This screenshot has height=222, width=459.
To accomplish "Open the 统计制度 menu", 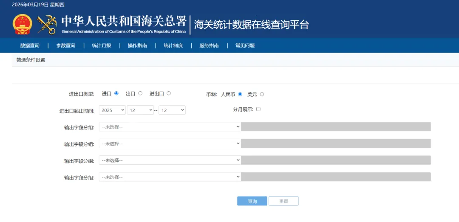I will click(x=173, y=45).
